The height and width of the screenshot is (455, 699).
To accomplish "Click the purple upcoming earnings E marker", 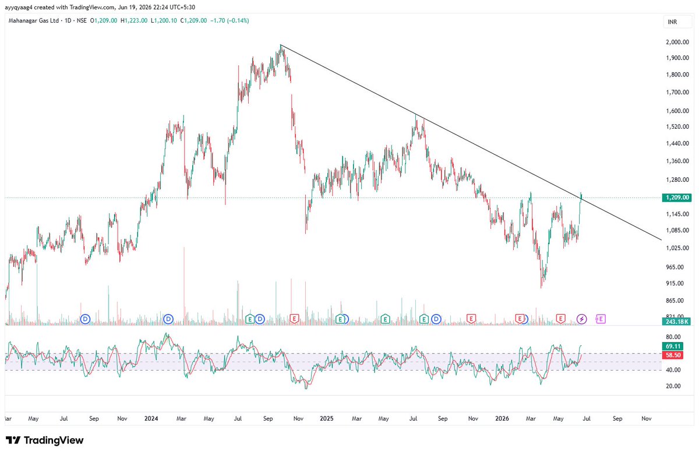I will pyautogui.click(x=601, y=319).
